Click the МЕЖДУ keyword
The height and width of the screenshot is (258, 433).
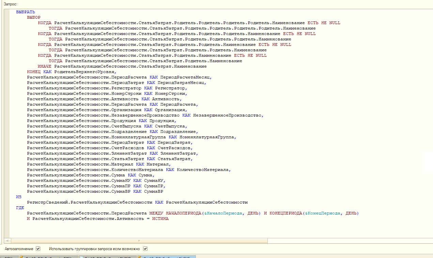tap(156, 213)
